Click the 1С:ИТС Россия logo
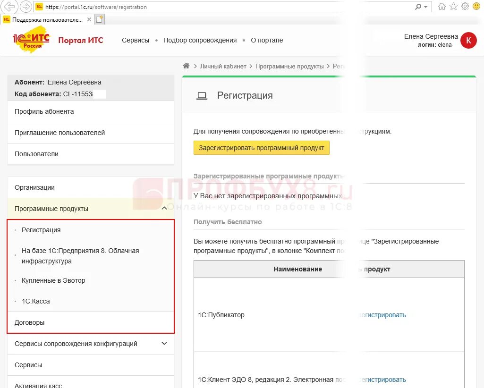The image size is (484, 388). coord(32,40)
